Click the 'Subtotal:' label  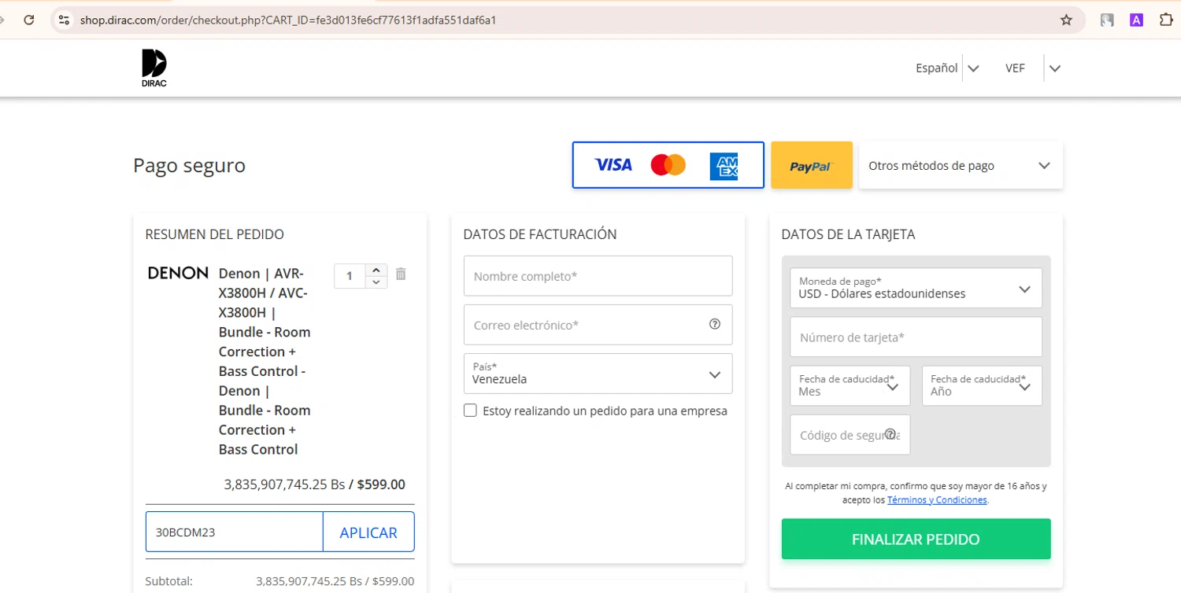[x=169, y=581]
